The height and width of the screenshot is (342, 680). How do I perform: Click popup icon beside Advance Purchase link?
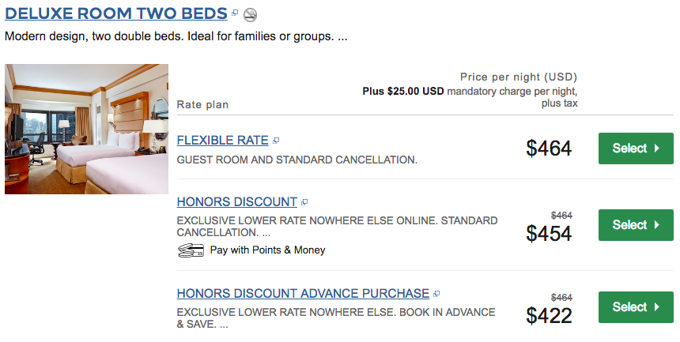(x=436, y=294)
